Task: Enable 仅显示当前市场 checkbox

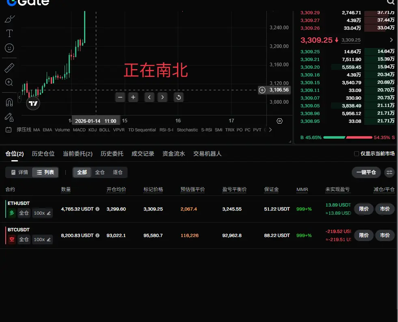Action: pos(357,154)
